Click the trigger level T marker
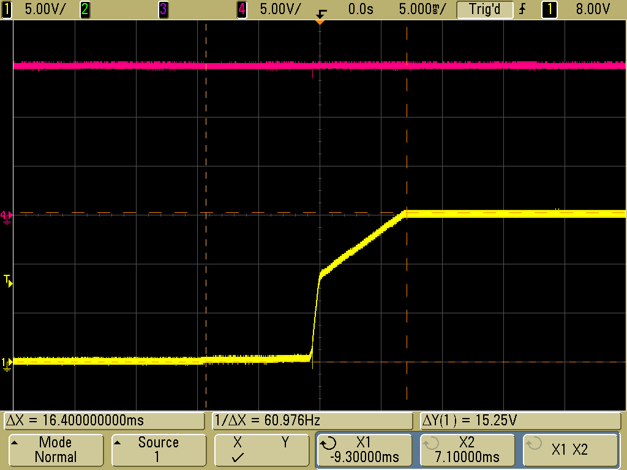 pos(7,280)
